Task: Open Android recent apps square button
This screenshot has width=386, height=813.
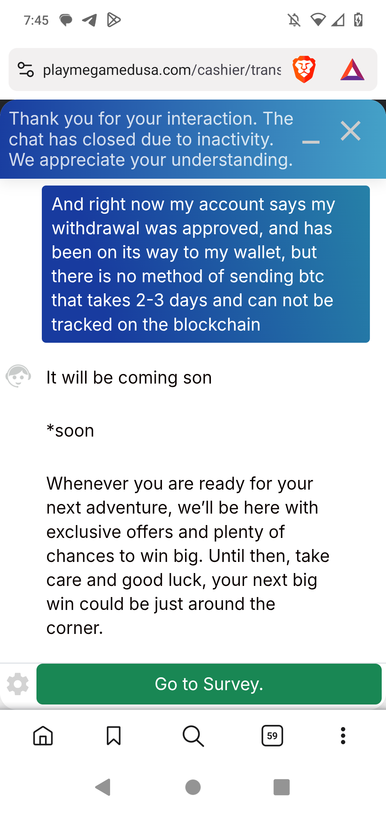Action: click(x=282, y=787)
